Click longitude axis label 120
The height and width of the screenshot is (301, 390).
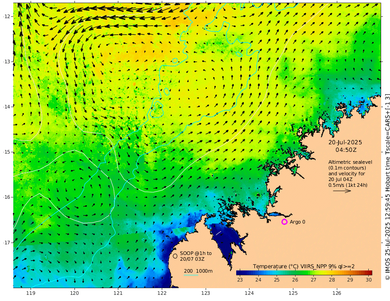(74, 293)
